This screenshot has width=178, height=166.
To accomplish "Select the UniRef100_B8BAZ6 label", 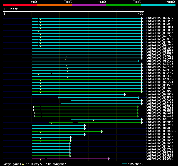I will (x=160, y=88).
